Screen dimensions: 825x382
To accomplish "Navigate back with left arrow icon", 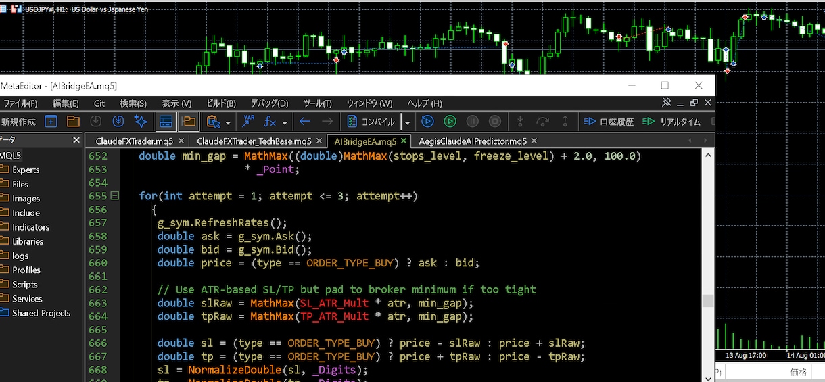I will (x=305, y=122).
